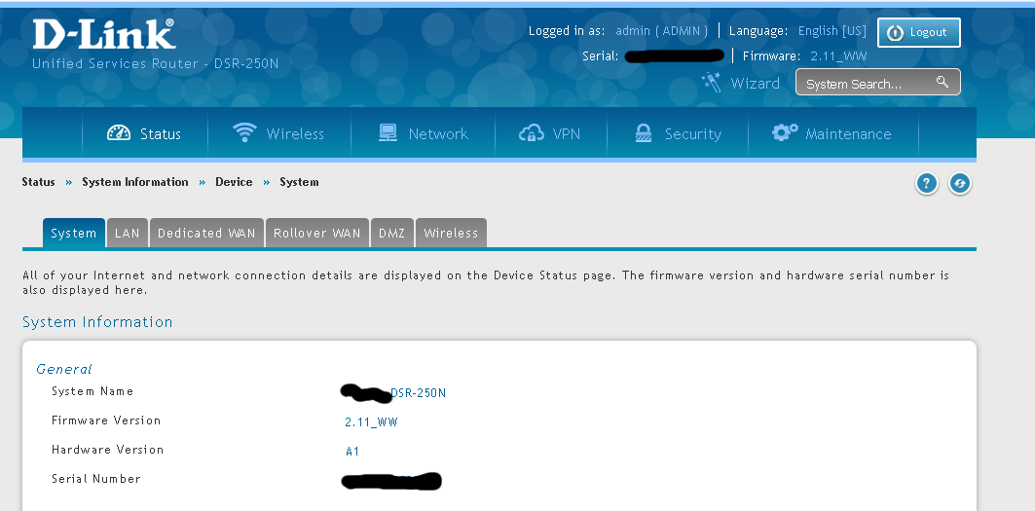Click the VPN cloud lock icon
Viewport: 1035px width, 511px height.
(x=532, y=132)
